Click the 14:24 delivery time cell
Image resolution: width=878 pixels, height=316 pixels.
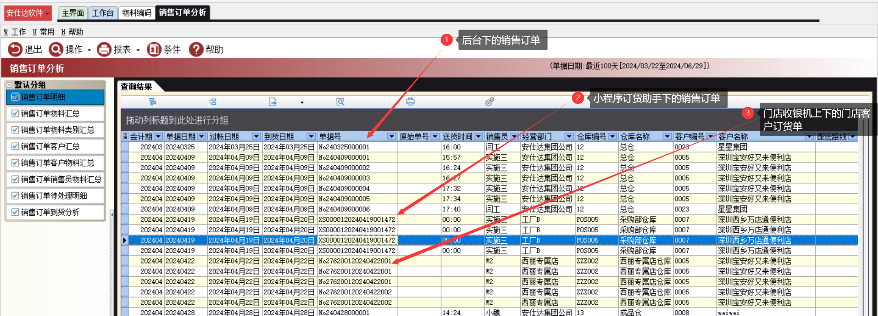(x=463, y=312)
